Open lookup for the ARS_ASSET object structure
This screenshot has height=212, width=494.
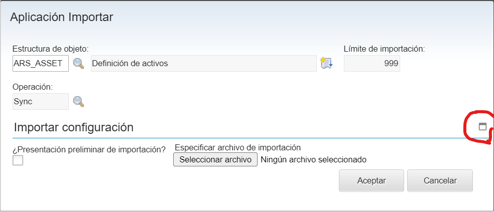pyautogui.click(x=78, y=63)
